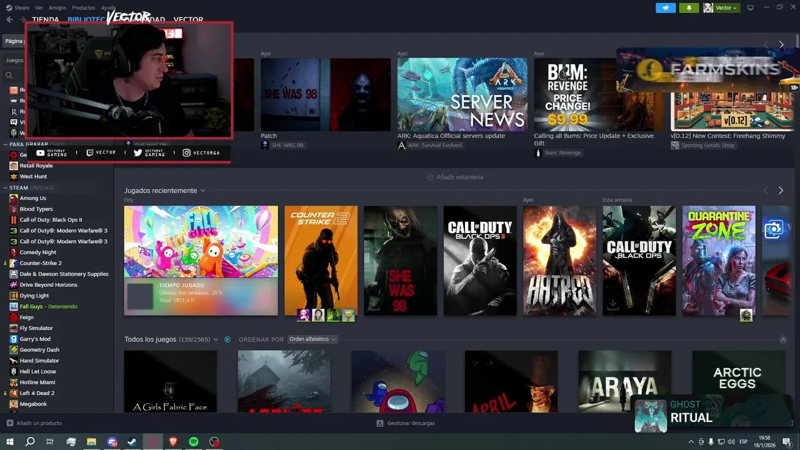The height and width of the screenshot is (450, 800).
Task: Open File Explorer from the taskbar
Action: click(91, 441)
